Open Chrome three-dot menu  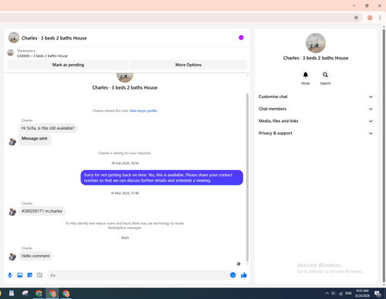[x=380, y=18]
